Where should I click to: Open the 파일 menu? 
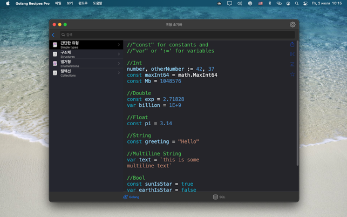58,3
